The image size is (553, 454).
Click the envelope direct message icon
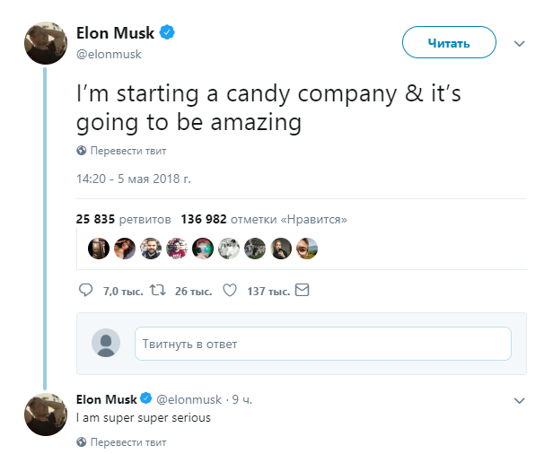click(303, 291)
